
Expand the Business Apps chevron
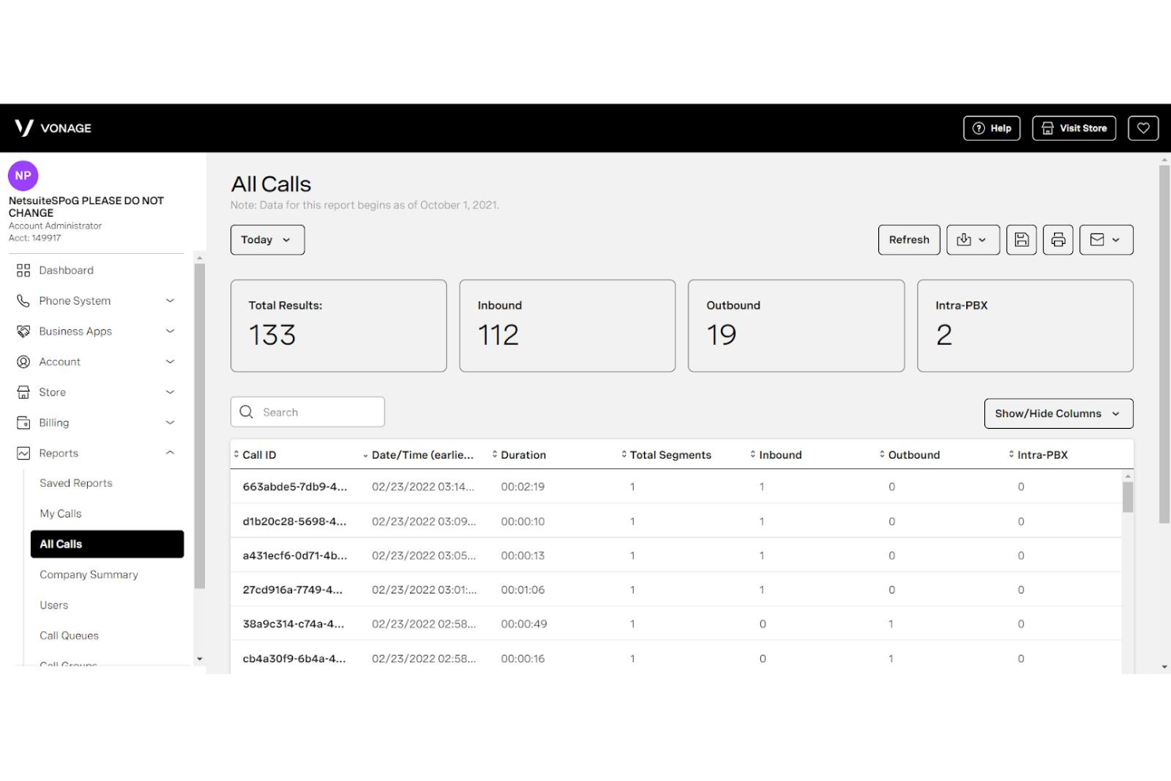(169, 332)
